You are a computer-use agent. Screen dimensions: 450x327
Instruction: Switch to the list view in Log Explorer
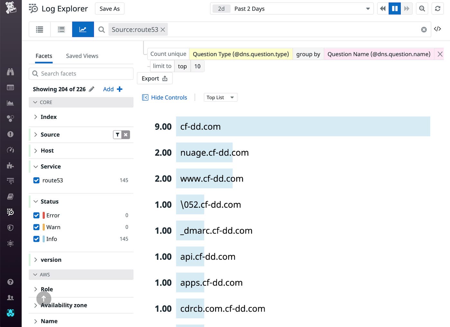click(x=39, y=29)
